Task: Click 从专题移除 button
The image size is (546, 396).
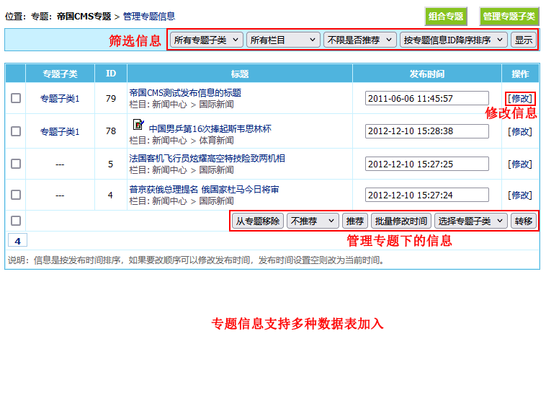Action: tap(258, 221)
